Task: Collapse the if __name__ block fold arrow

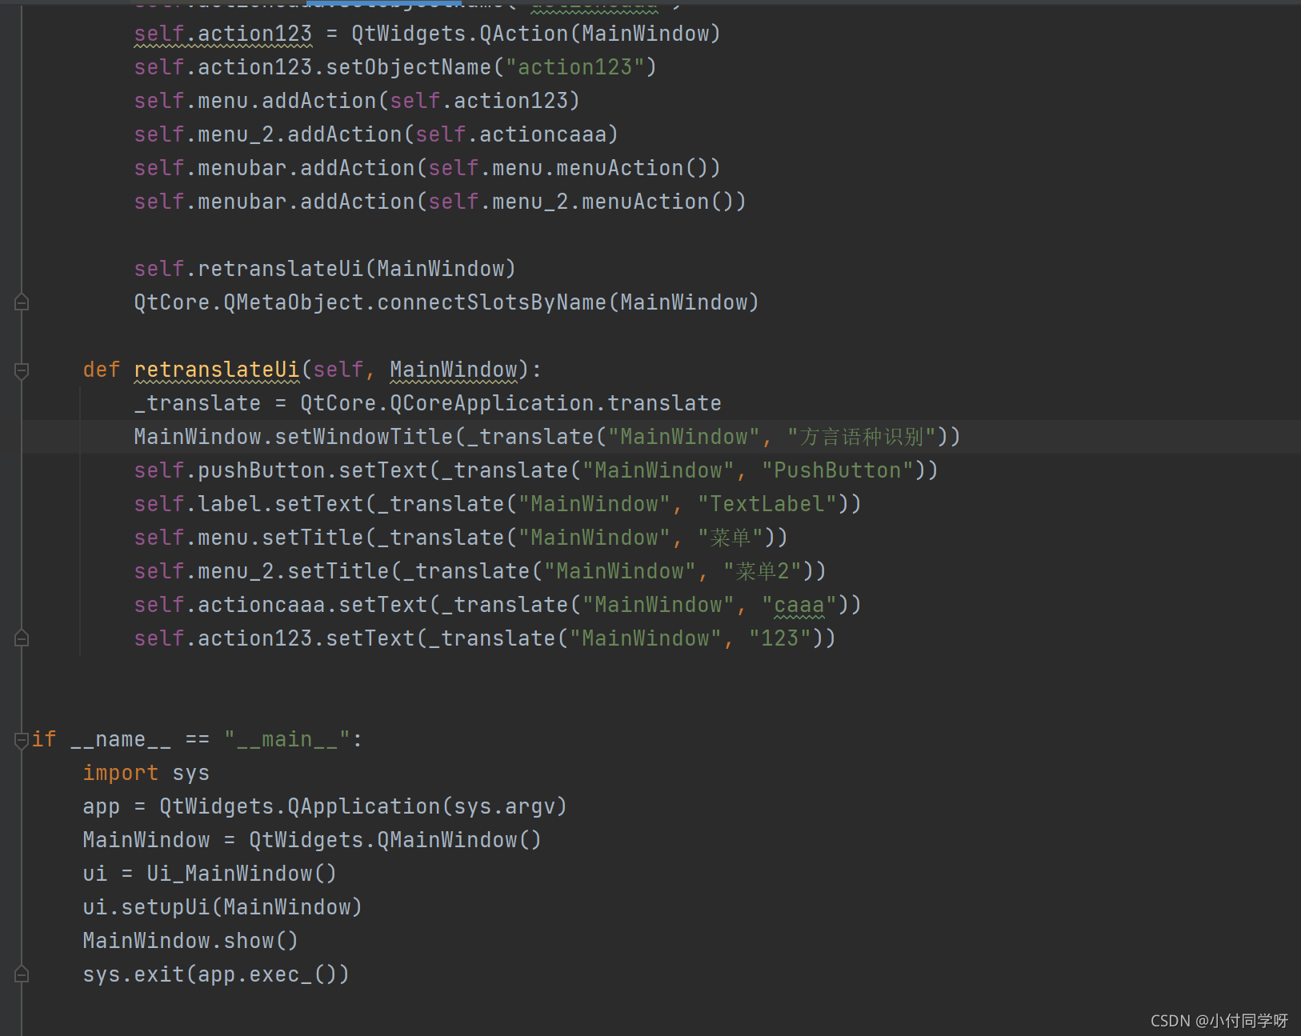Action: coord(22,740)
